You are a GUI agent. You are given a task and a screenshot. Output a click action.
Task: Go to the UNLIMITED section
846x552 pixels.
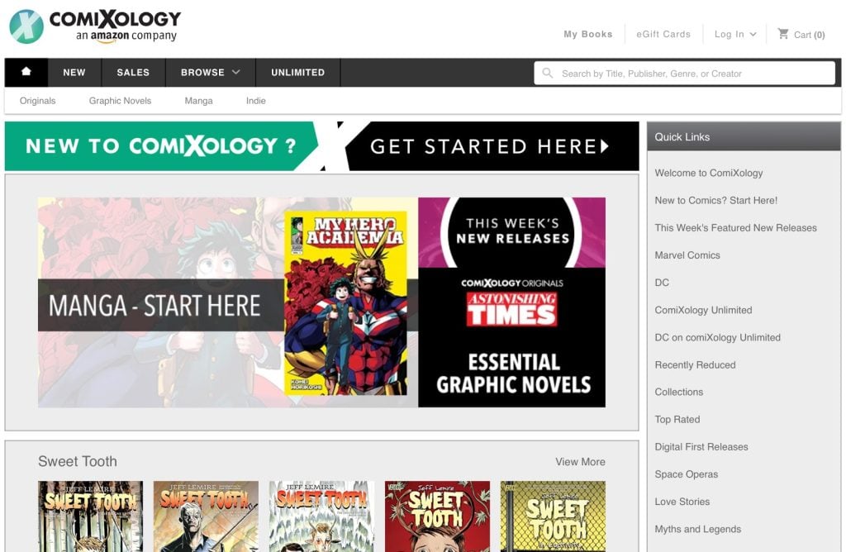click(x=297, y=72)
